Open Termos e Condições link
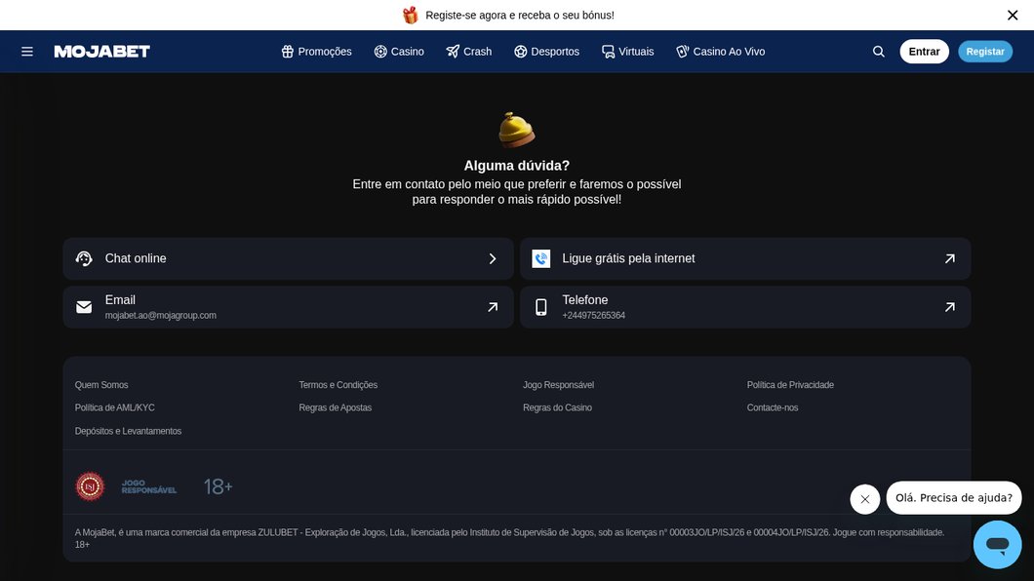Image resolution: width=1034 pixels, height=581 pixels. point(338,385)
